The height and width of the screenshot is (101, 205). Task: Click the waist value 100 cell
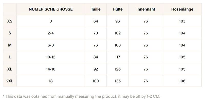(x=96, y=81)
